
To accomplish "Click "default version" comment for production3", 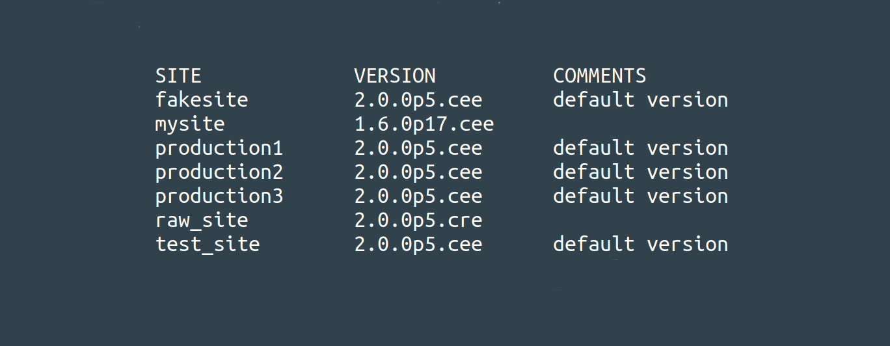I will click(641, 196).
